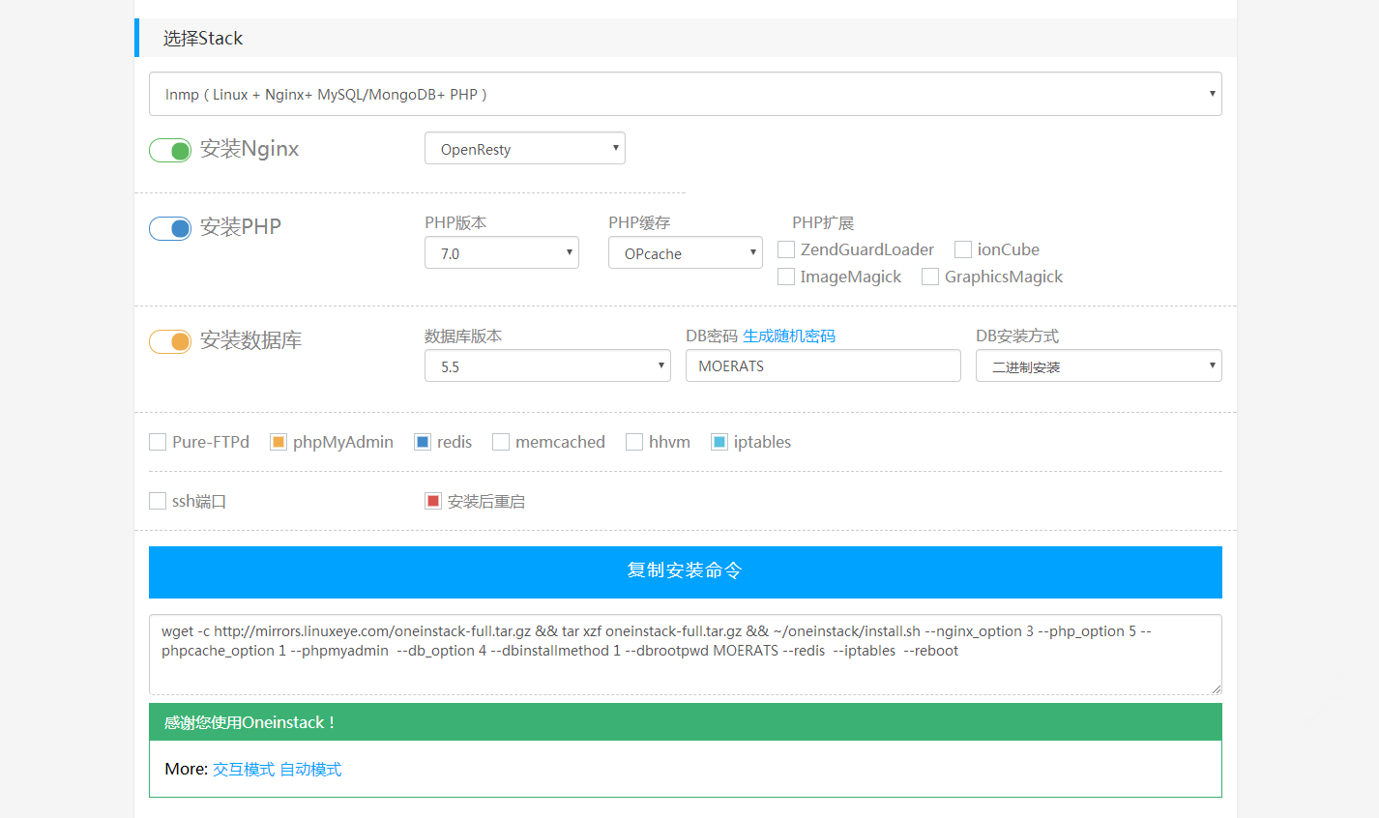The image size is (1379, 818).
Task: Click the PHP版本 label
Action: (455, 222)
